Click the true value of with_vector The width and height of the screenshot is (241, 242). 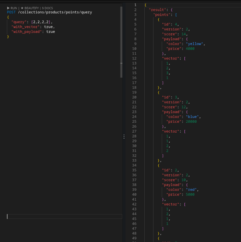tap(48, 27)
